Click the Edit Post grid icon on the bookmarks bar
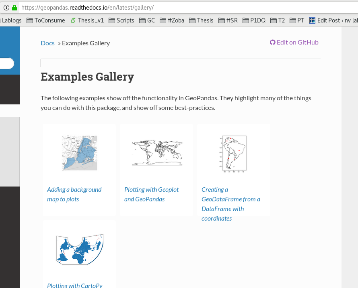358x288 pixels. [x=311, y=20]
